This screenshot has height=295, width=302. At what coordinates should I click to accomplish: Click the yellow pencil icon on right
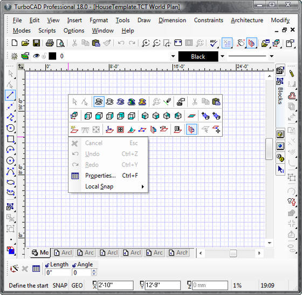(292, 73)
